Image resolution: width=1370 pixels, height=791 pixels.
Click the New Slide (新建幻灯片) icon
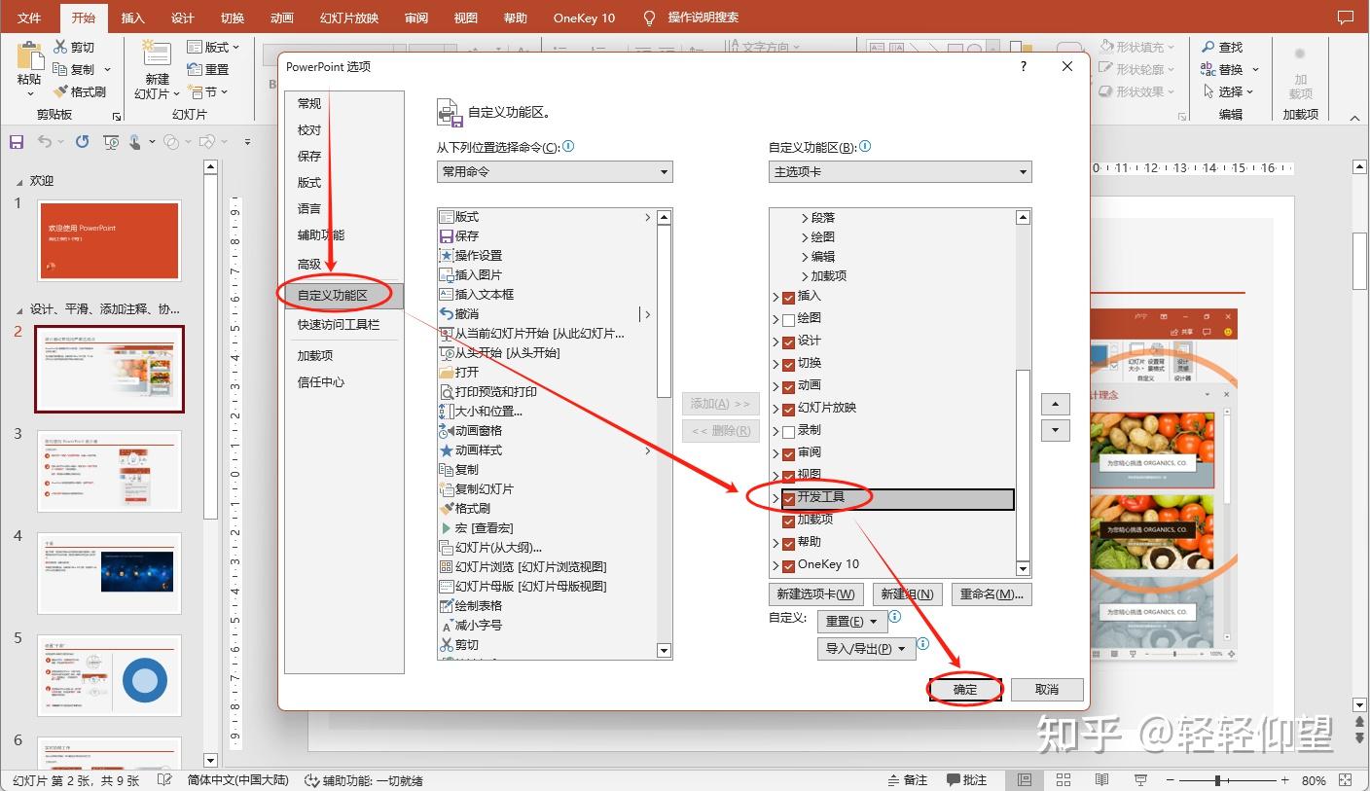click(156, 54)
